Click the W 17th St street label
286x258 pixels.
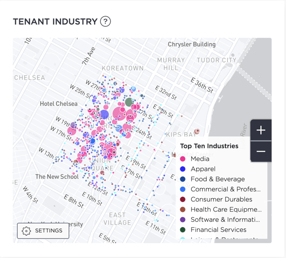coord(61,133)
